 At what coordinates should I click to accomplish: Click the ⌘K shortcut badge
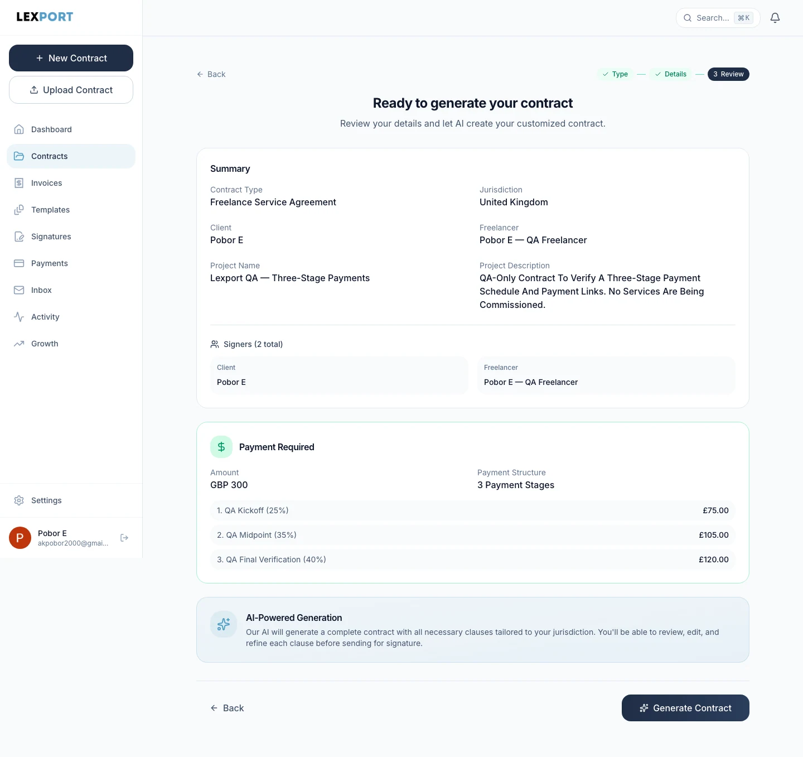tap(744, 18)
